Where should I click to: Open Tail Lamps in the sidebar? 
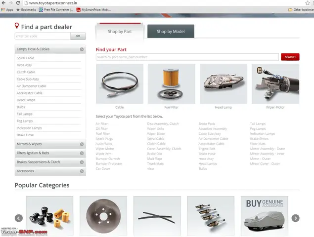click(24, 114)
